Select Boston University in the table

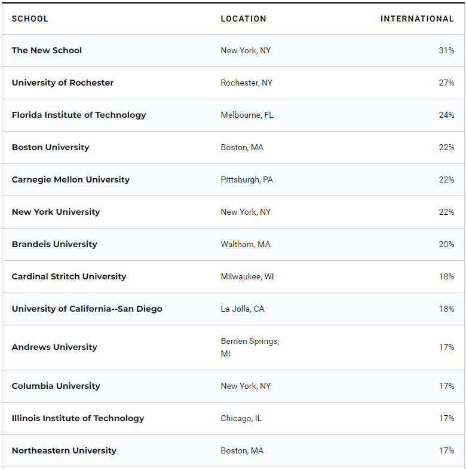coord(50,147)
